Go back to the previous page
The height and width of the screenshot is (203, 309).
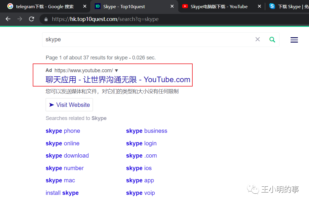point(8,19)
